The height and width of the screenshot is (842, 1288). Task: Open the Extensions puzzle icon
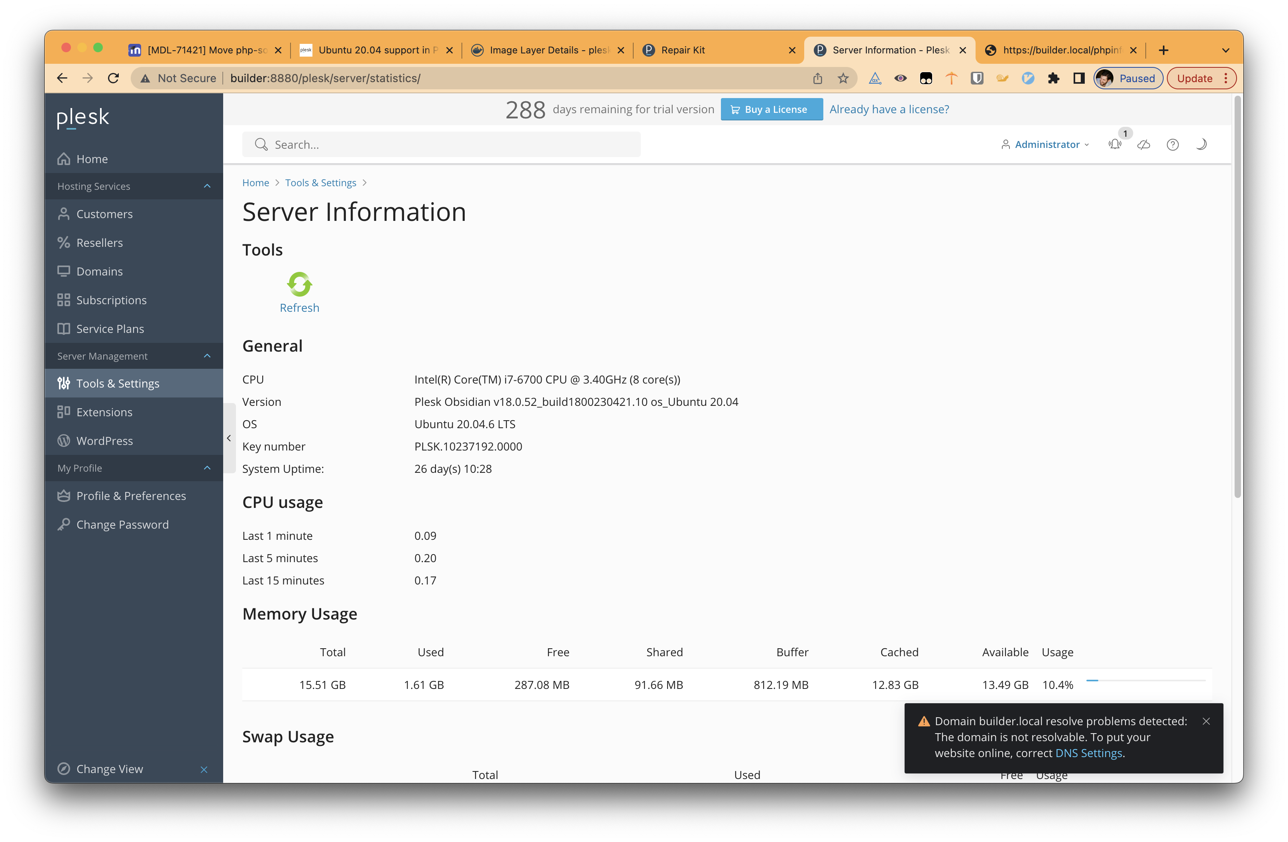pos(1053,79)
